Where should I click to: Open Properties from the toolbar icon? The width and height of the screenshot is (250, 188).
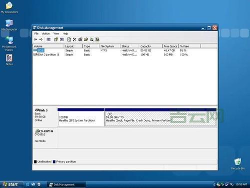click(56, 39)
